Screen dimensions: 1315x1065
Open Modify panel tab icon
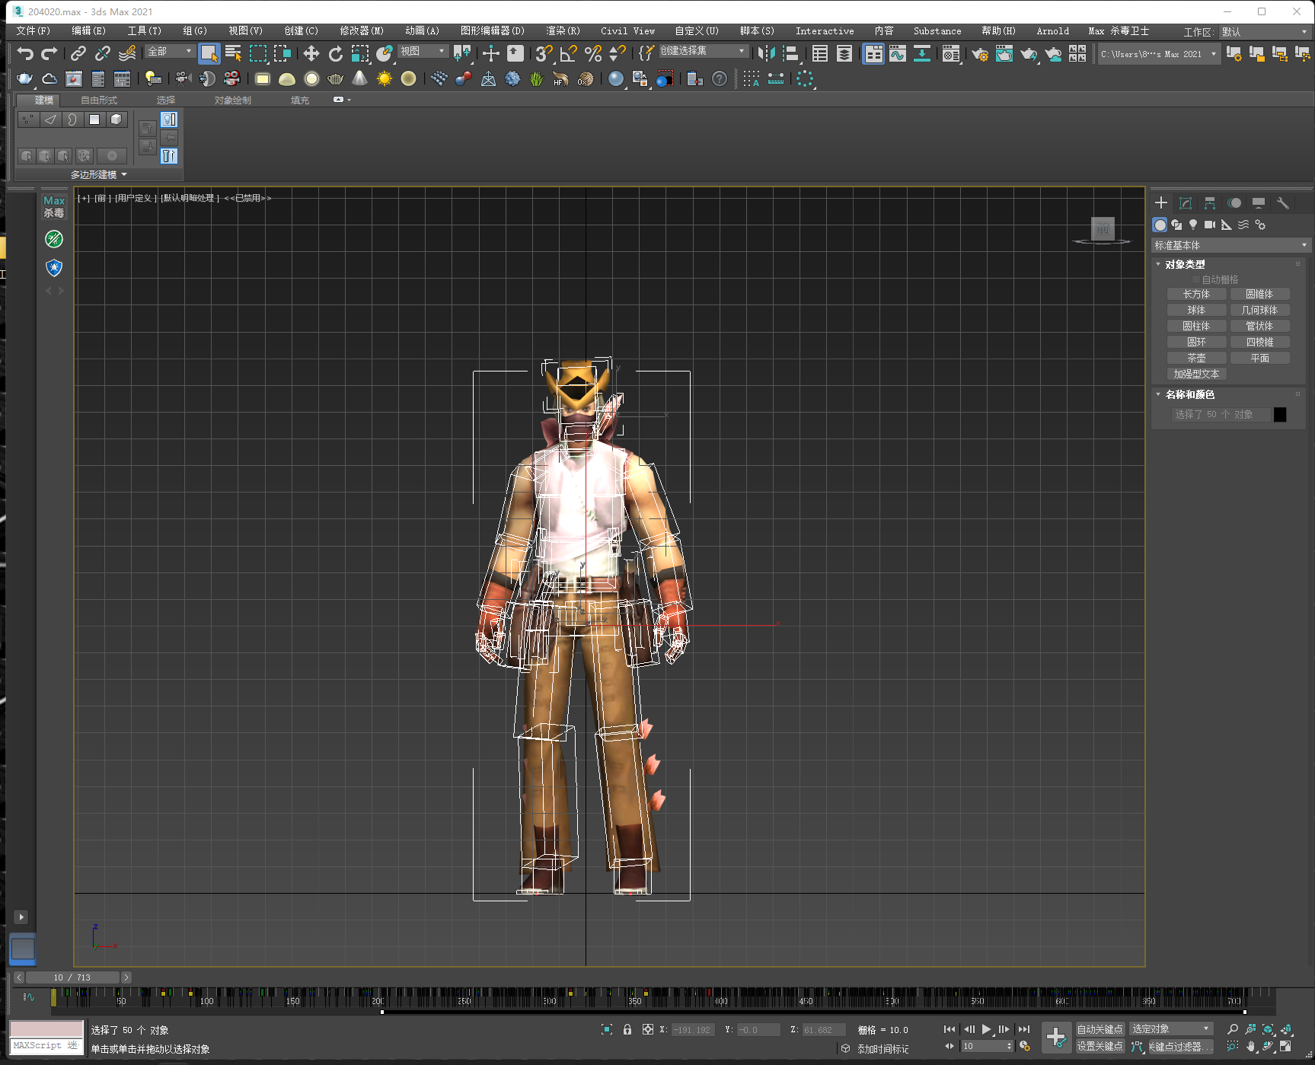[x=1186, y=202]
